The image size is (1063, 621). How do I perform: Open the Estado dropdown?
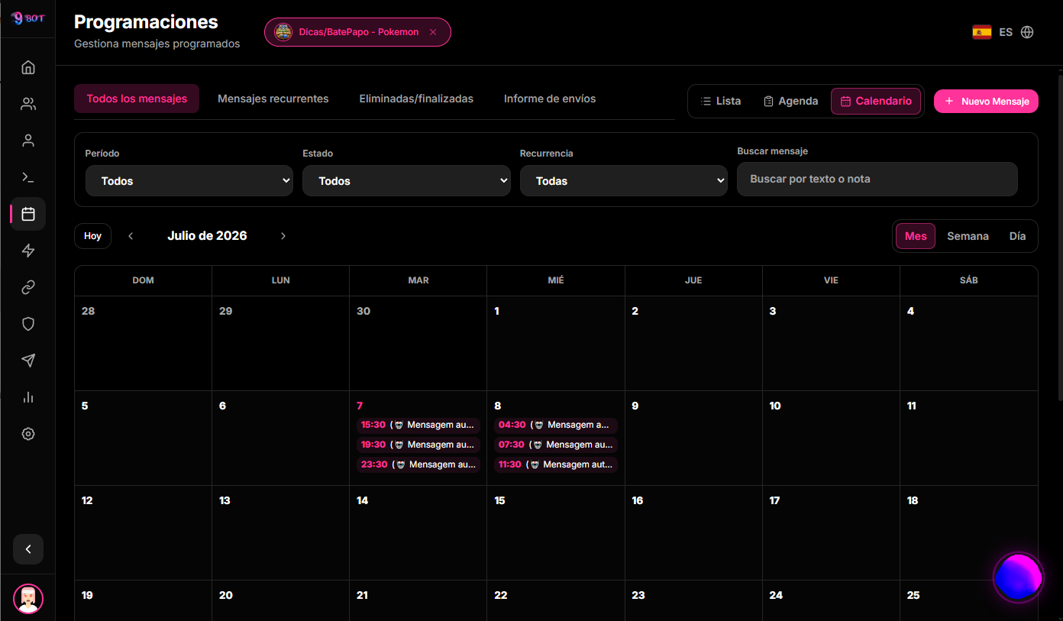tap(406, 181)
